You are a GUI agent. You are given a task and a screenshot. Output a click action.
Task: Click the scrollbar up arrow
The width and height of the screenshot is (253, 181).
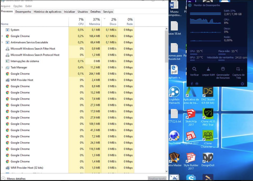point(166,29)
